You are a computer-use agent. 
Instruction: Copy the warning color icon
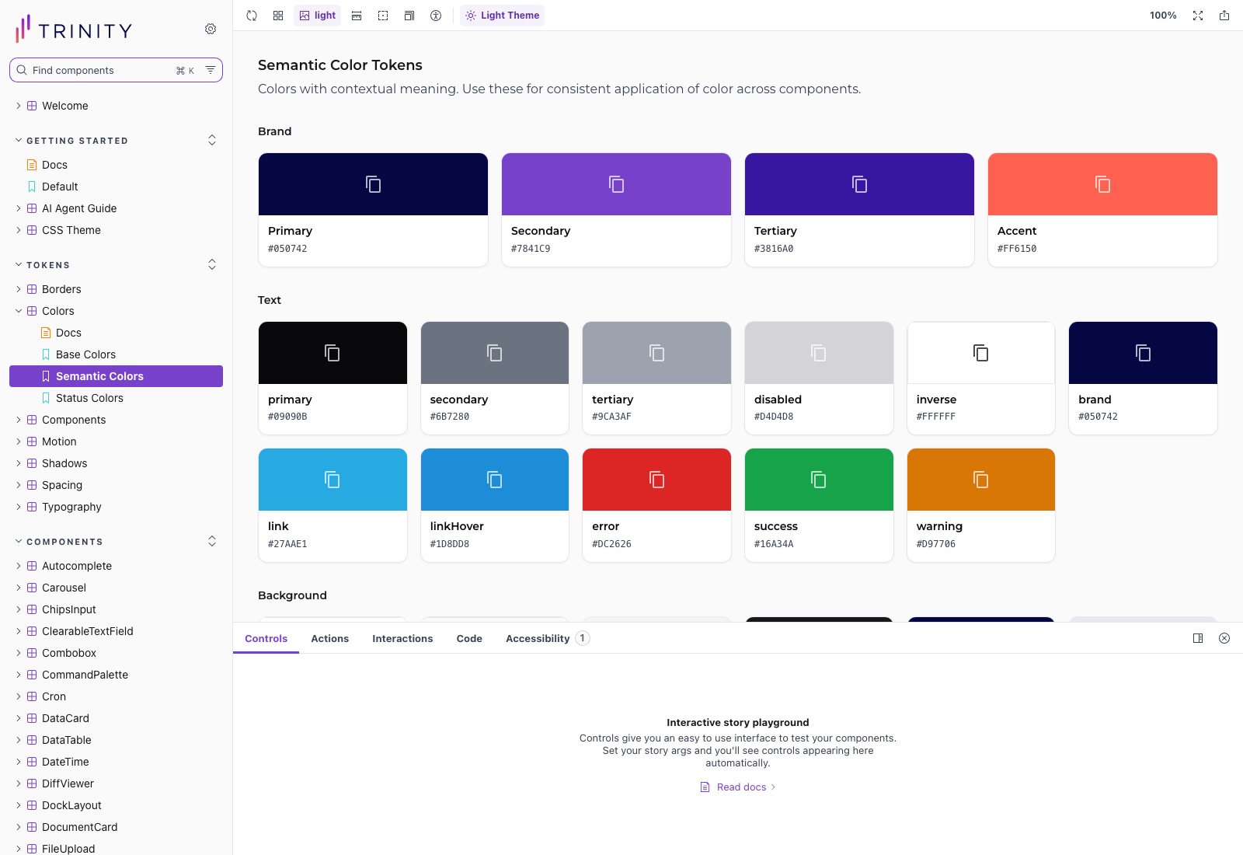click(981, 480)
